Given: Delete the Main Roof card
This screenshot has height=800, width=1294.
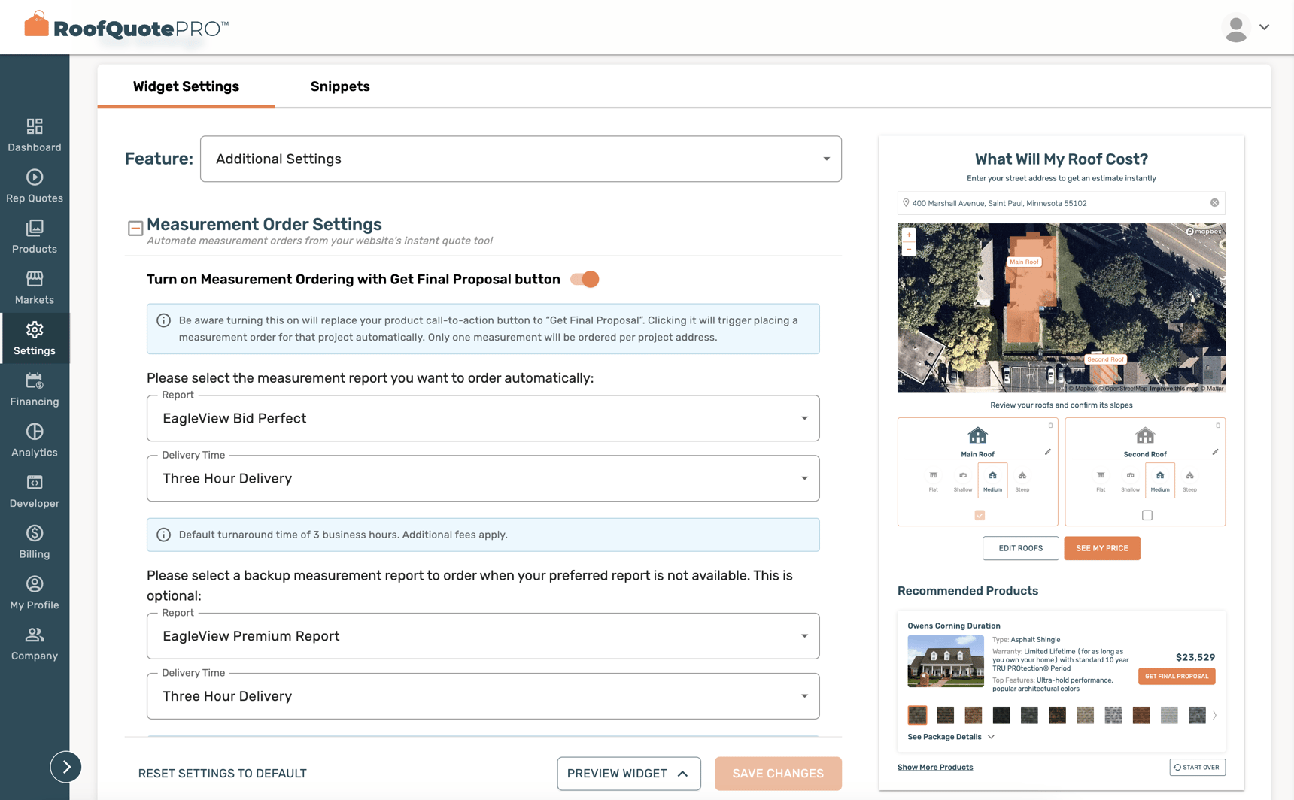Looking at the screenshot, I should click(1051, 426).
